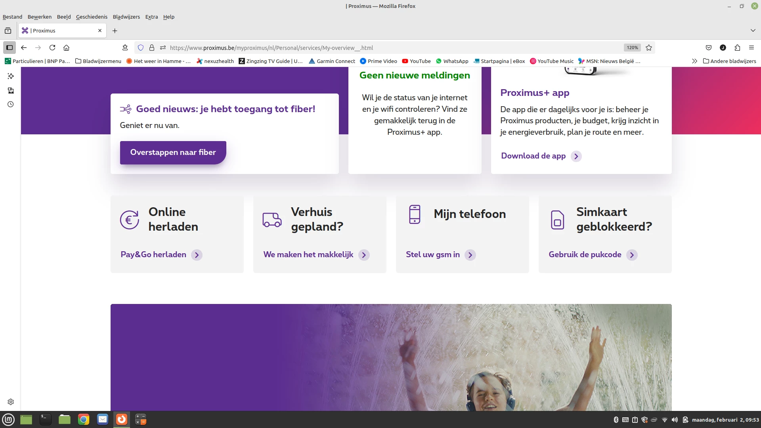Toggle the volume icon in system tray
761x428 pixels.
pos(675,420)
